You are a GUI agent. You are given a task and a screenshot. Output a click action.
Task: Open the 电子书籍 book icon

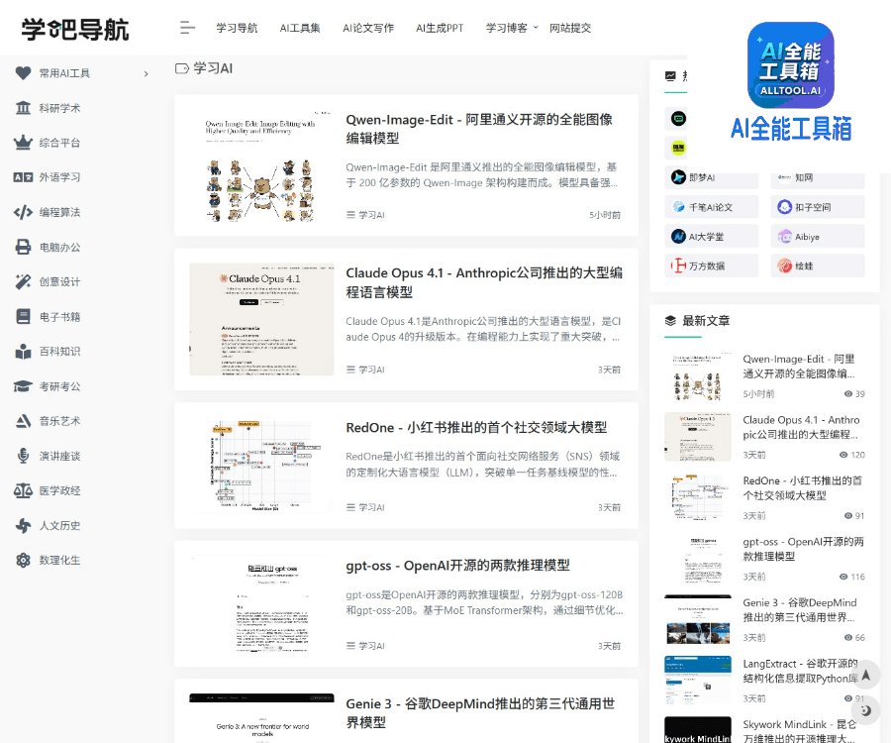(x=24, y=316)
